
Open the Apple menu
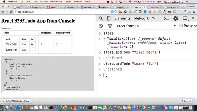tap(4, 2)
